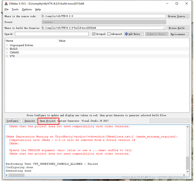Click Browse Source button

pyautogui.click(x=178, y=16)
